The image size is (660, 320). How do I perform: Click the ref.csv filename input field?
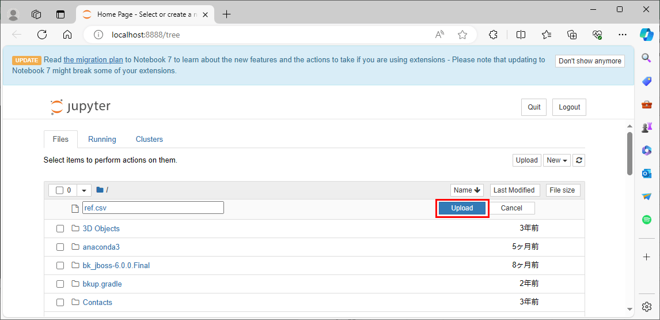coord(153,208)
